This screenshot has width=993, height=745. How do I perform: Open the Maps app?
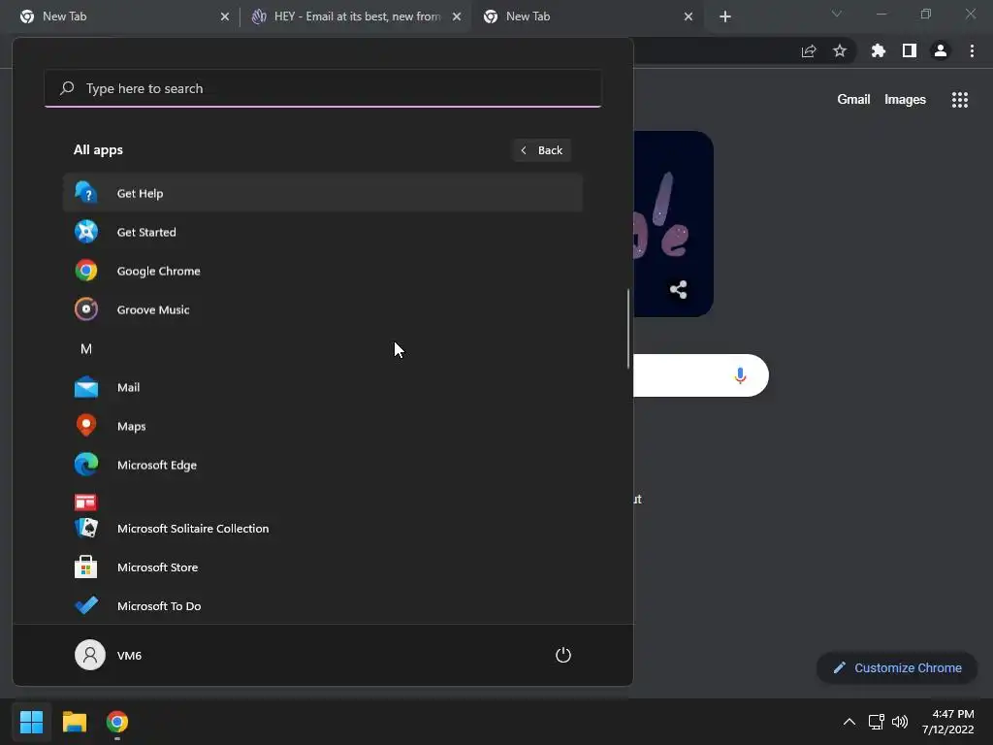pyautogui.click(x=322, y=426)
